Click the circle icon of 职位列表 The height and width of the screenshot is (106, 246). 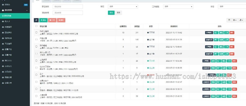pyautogui.click(x=3, y=16)
